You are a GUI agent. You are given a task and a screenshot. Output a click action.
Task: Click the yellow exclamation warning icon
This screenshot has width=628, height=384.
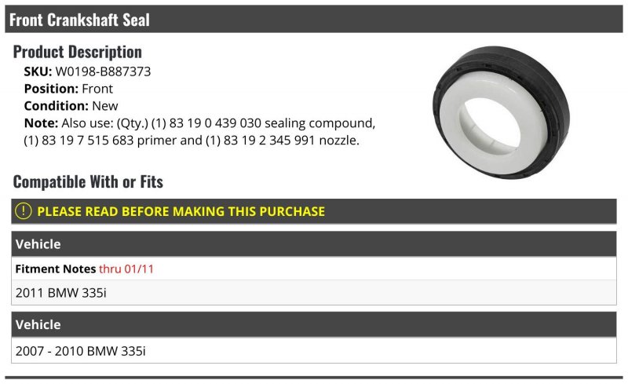point(24,210)
